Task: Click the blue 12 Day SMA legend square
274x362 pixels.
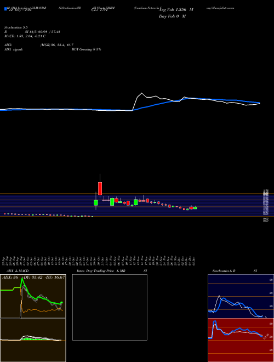Action: click(5, 9)
